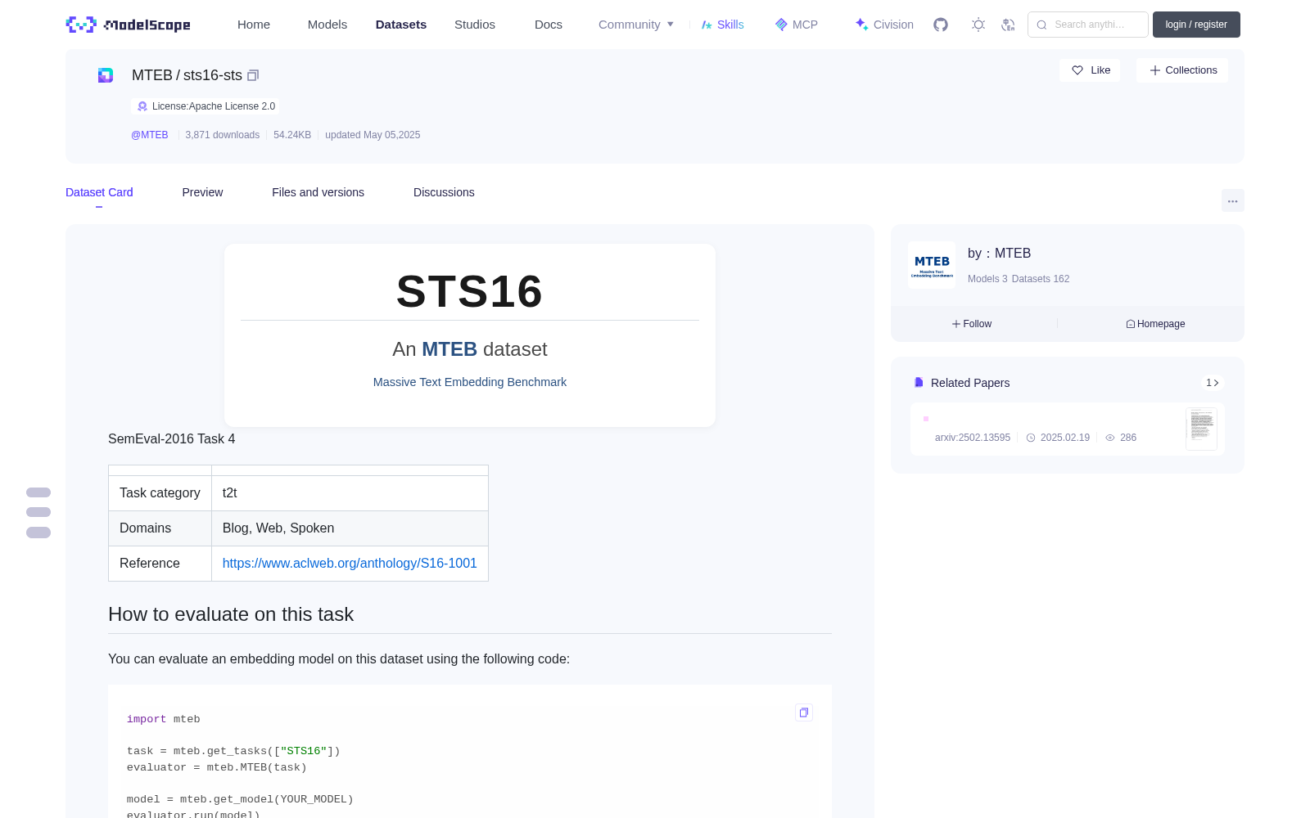Open the Civision link
Screen dimensions: 1310x818
pos(884,25)
